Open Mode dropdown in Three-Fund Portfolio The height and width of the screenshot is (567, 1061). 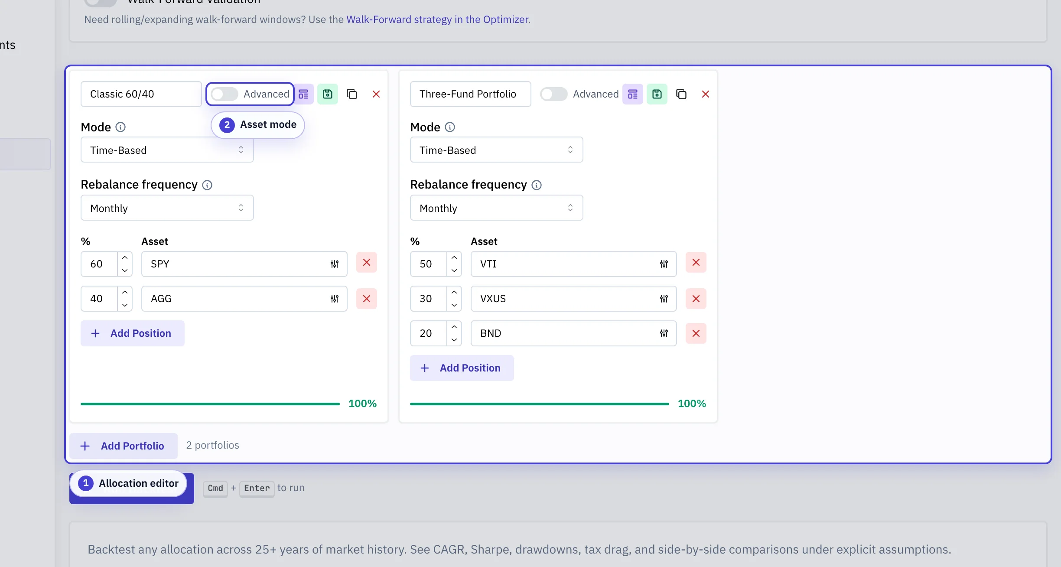(x=496, y=150)
